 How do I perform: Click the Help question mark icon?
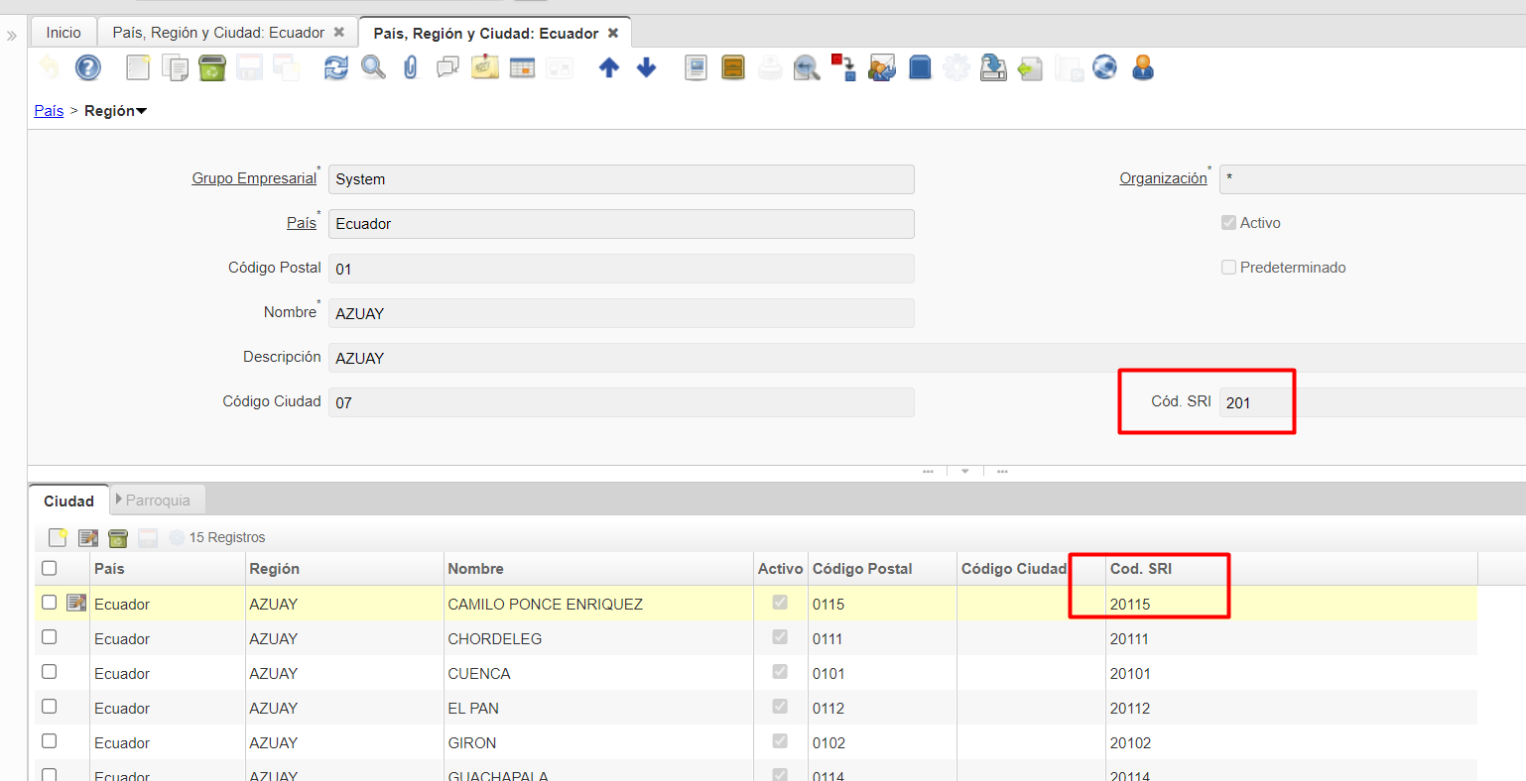click(88, 67)
